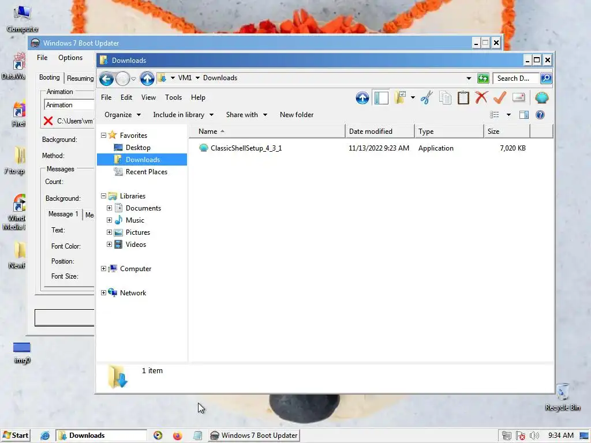
Task: Click the Copy pages icon
Action: coord(445,97)
